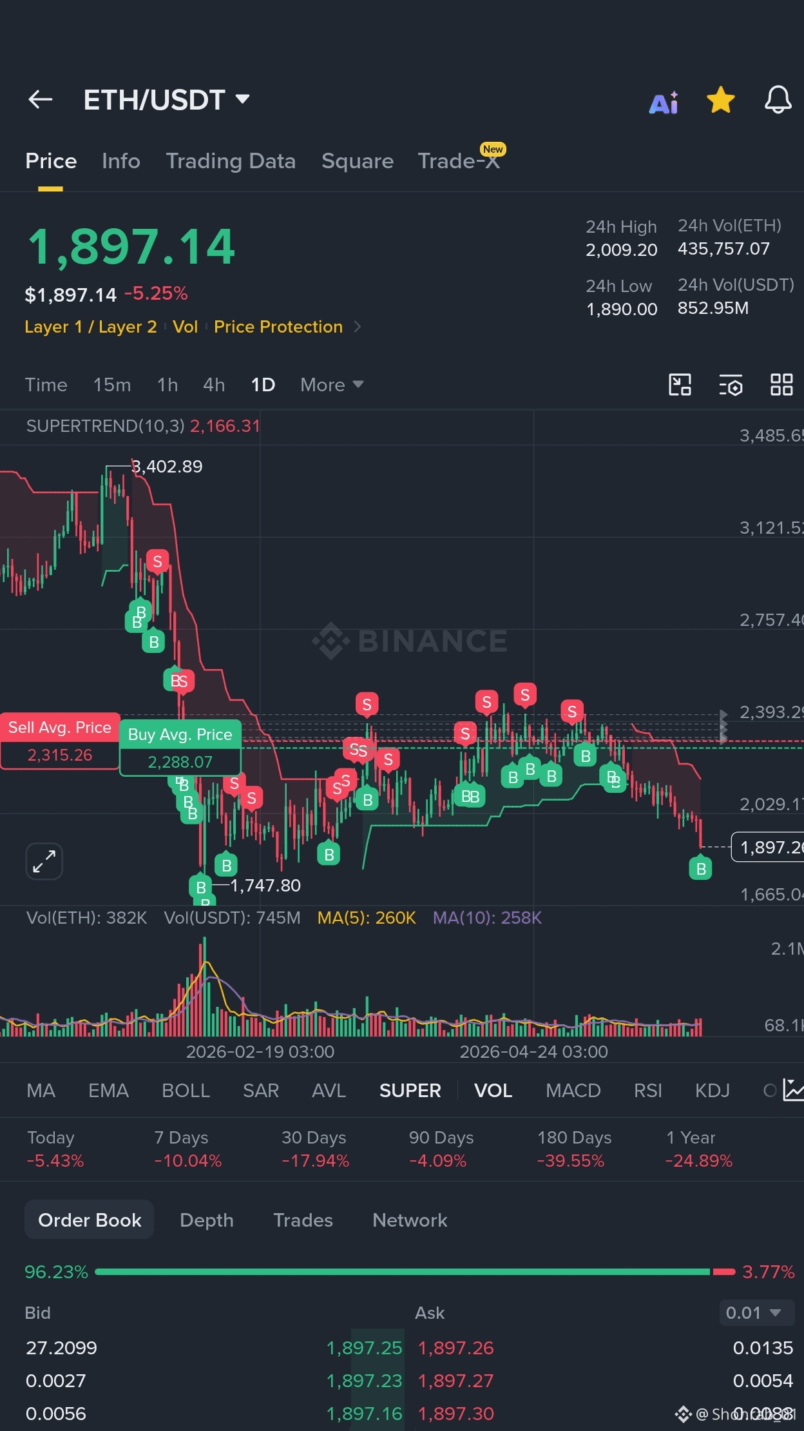Tap the bid/ask ratio bar

click(415, 1272)
